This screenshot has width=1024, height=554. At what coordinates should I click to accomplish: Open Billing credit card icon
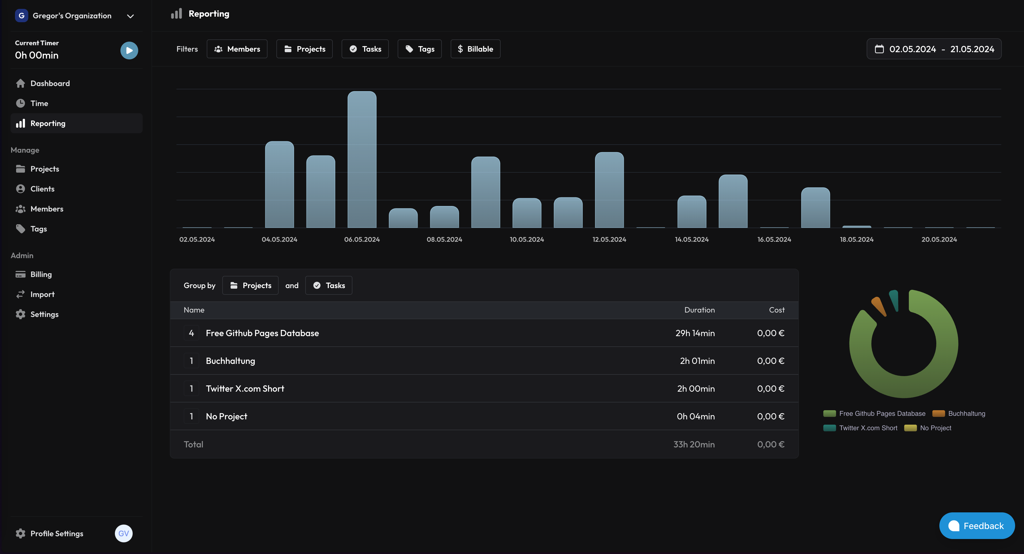21,275
